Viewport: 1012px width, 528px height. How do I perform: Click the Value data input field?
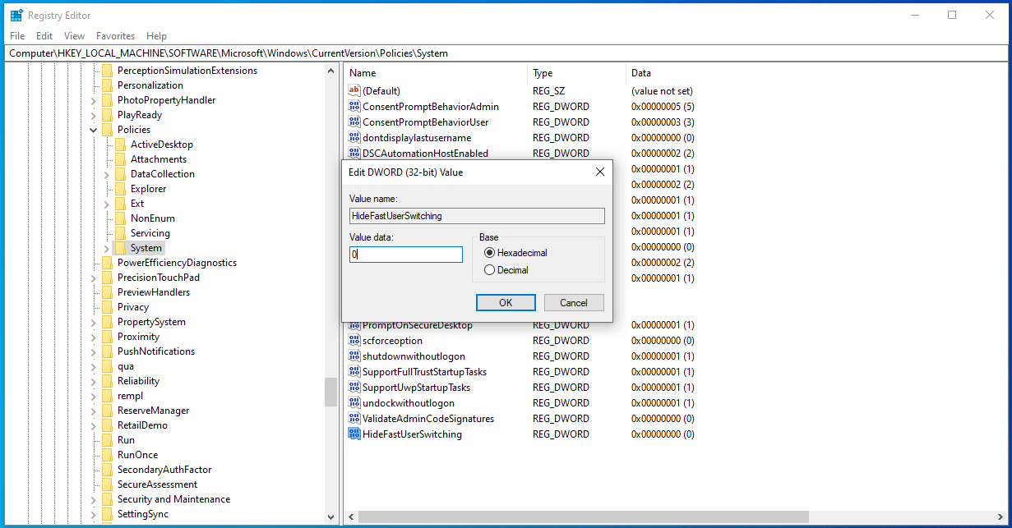coord(406,255)
